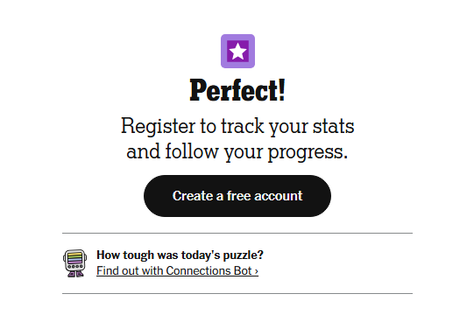474x315 pixels.
Task: Click 'account' text in the black pill button
Action: [278, 196]
